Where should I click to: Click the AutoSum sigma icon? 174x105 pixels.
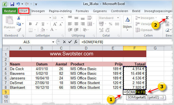(167, 18)
